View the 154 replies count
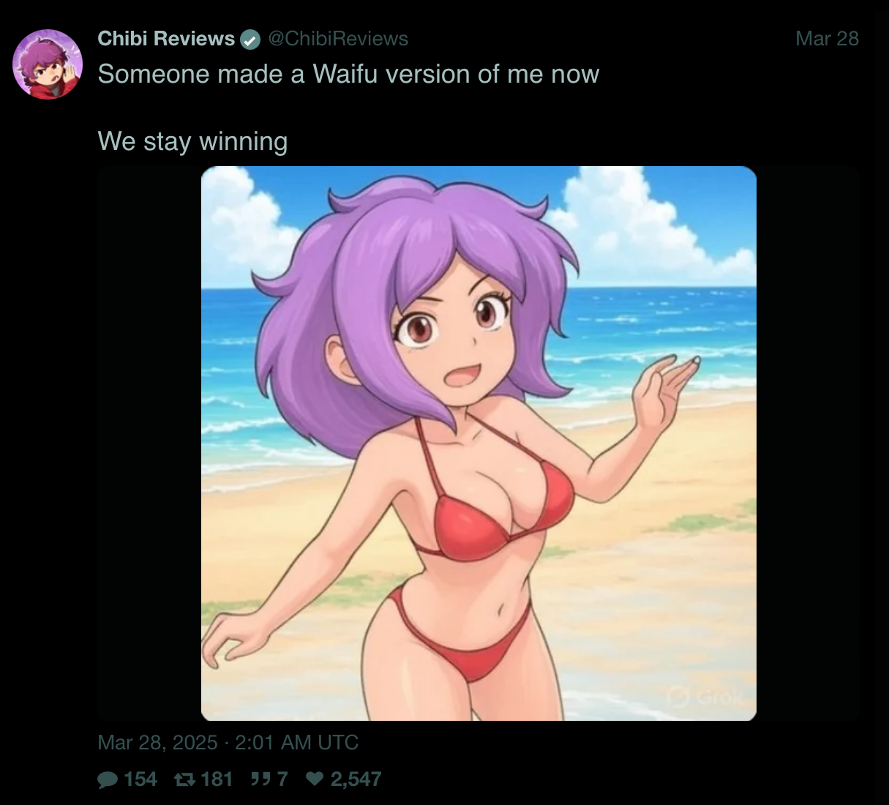 click(140, 779)
